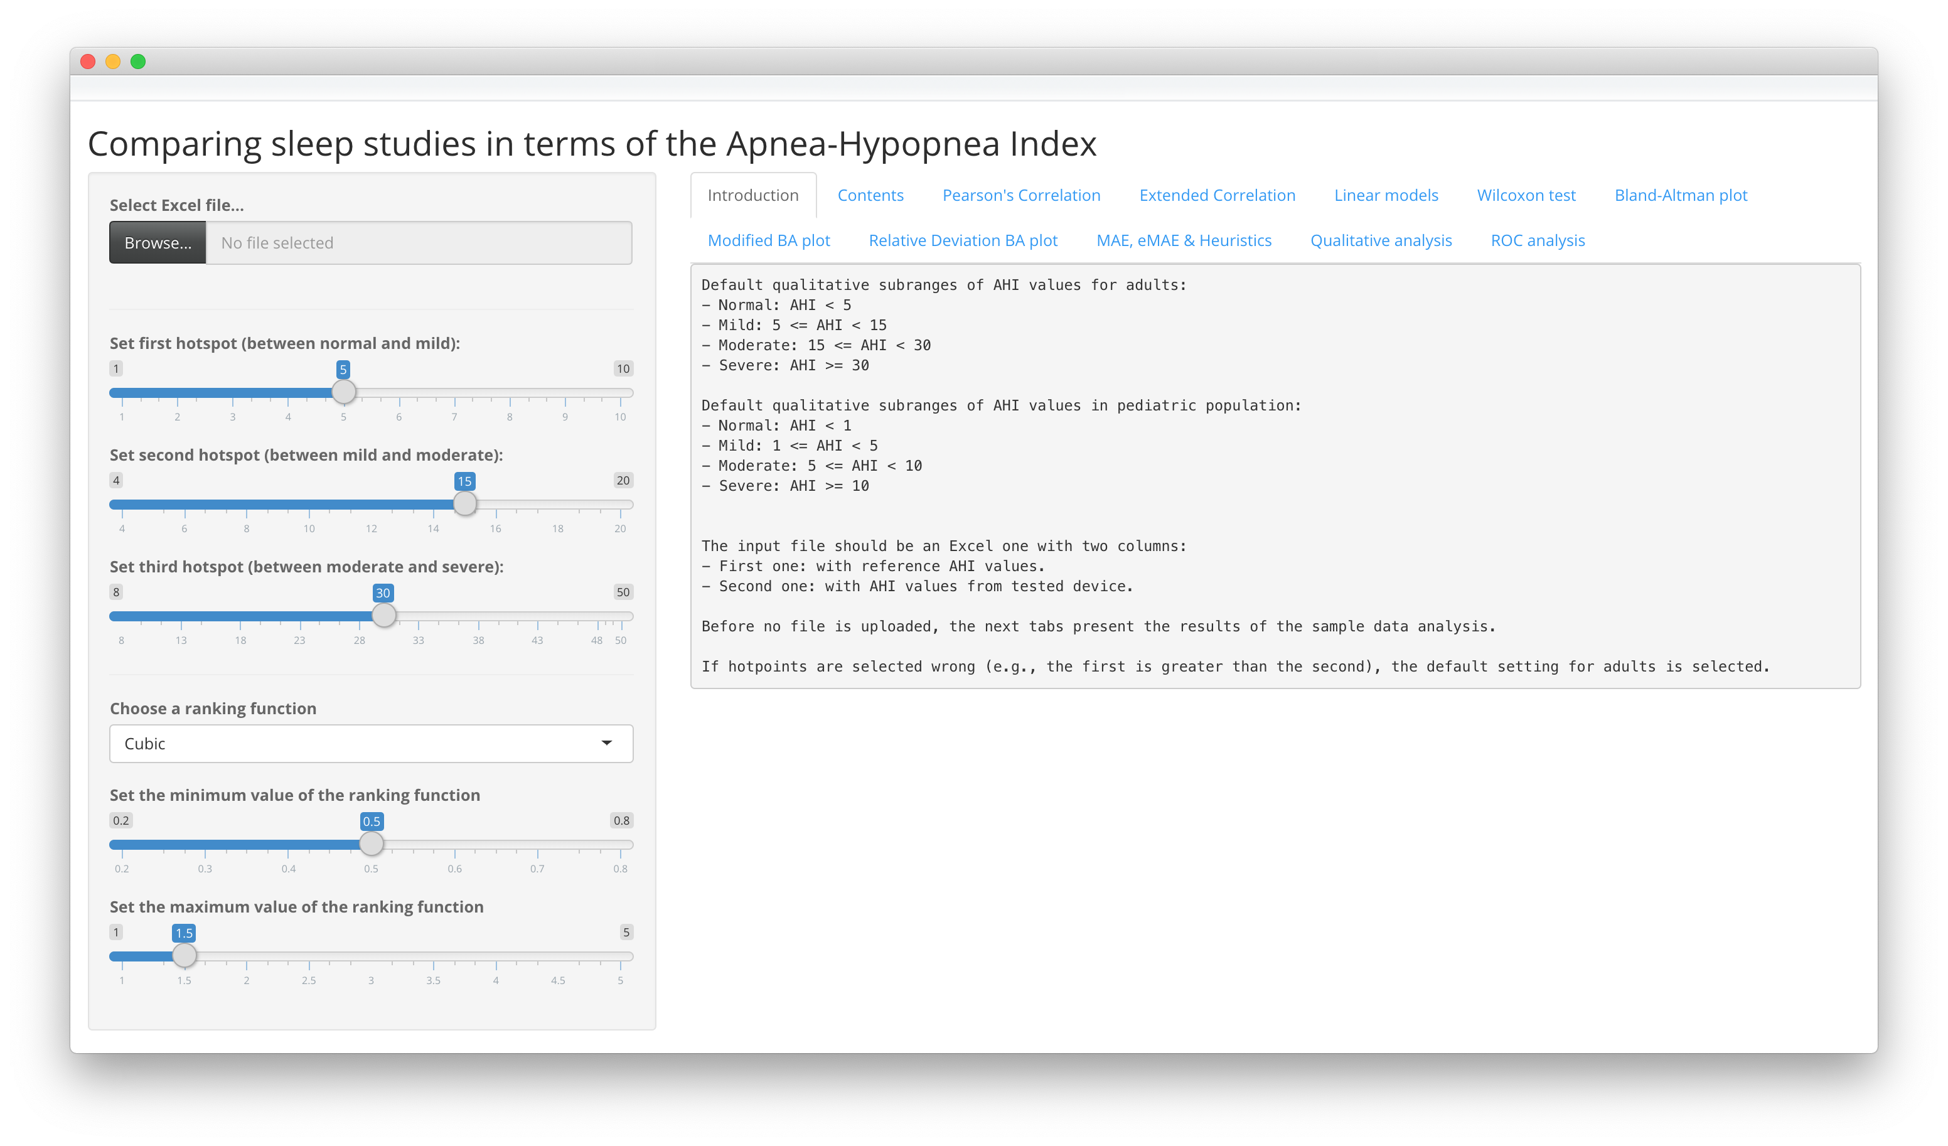Viewport: 1948px width, 1146px height.
Task: Click the Browse... file button
Action: (x=158, y=243)
